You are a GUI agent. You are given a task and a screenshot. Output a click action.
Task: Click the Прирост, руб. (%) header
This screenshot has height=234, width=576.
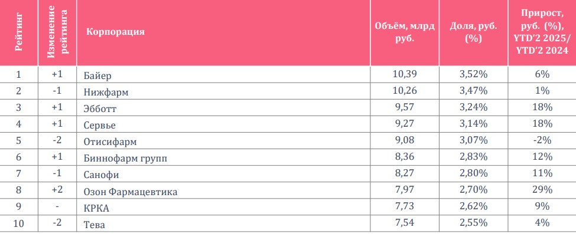coord(542,32)
